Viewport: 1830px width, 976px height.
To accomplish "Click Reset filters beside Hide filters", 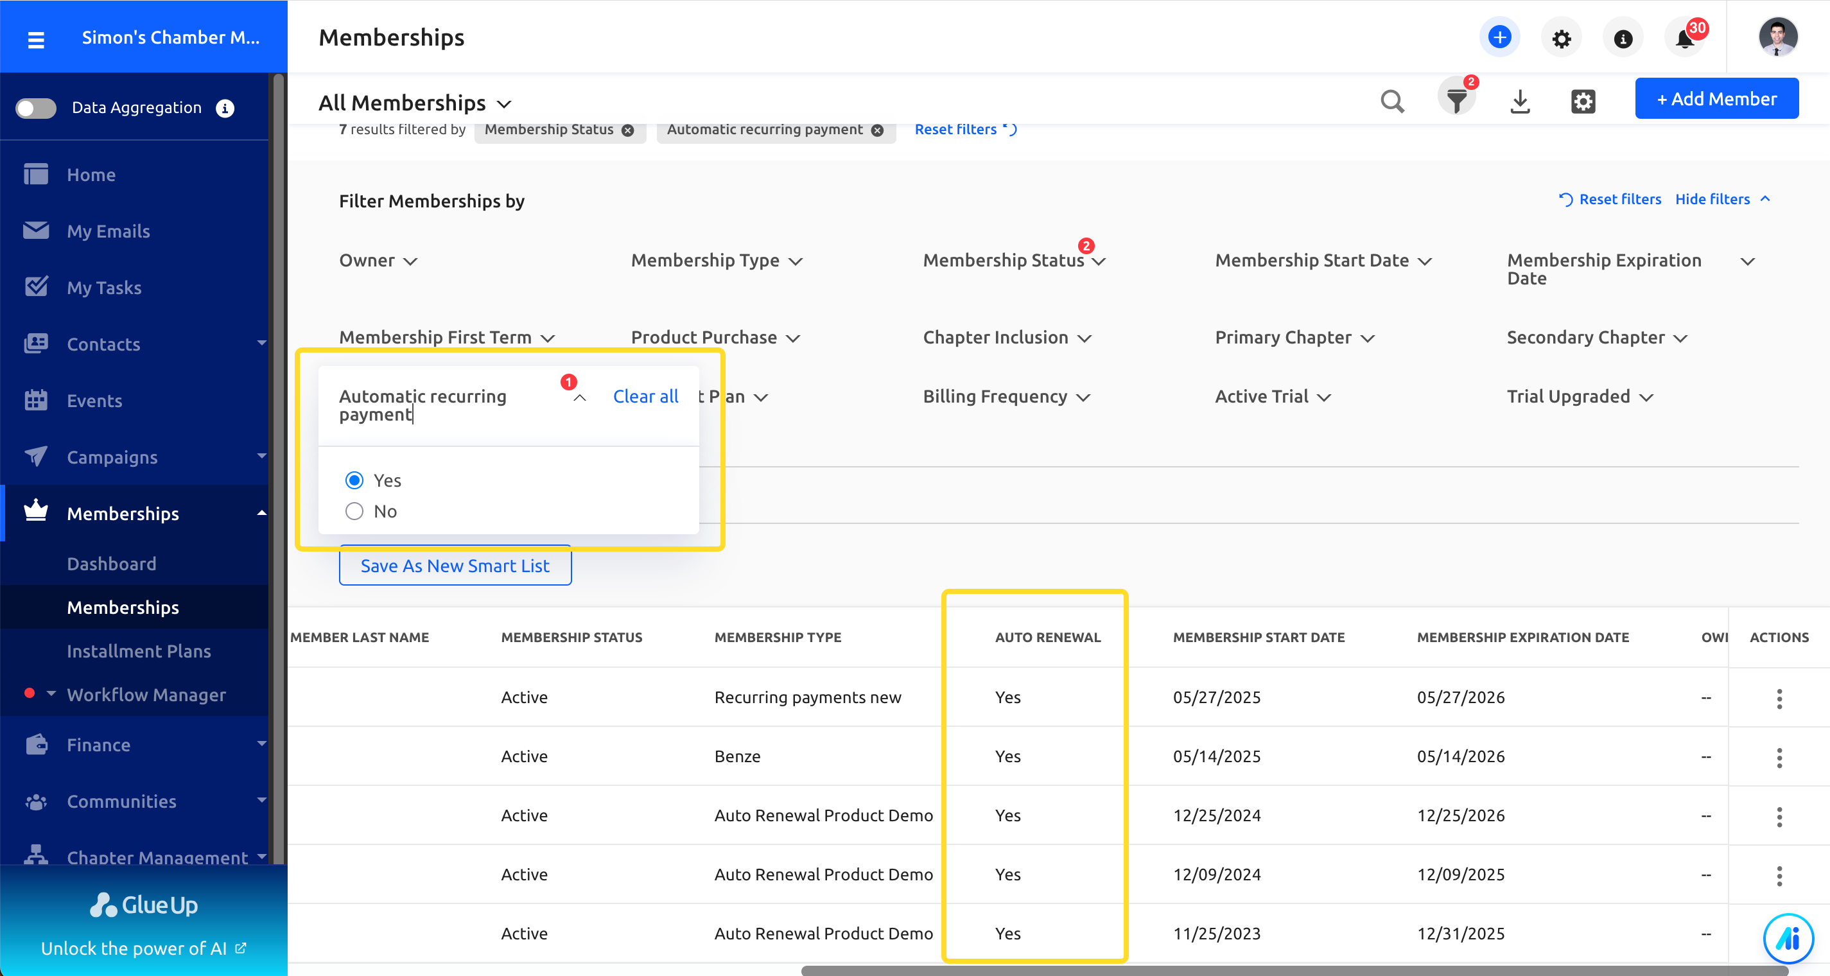I will point(1609,199).
